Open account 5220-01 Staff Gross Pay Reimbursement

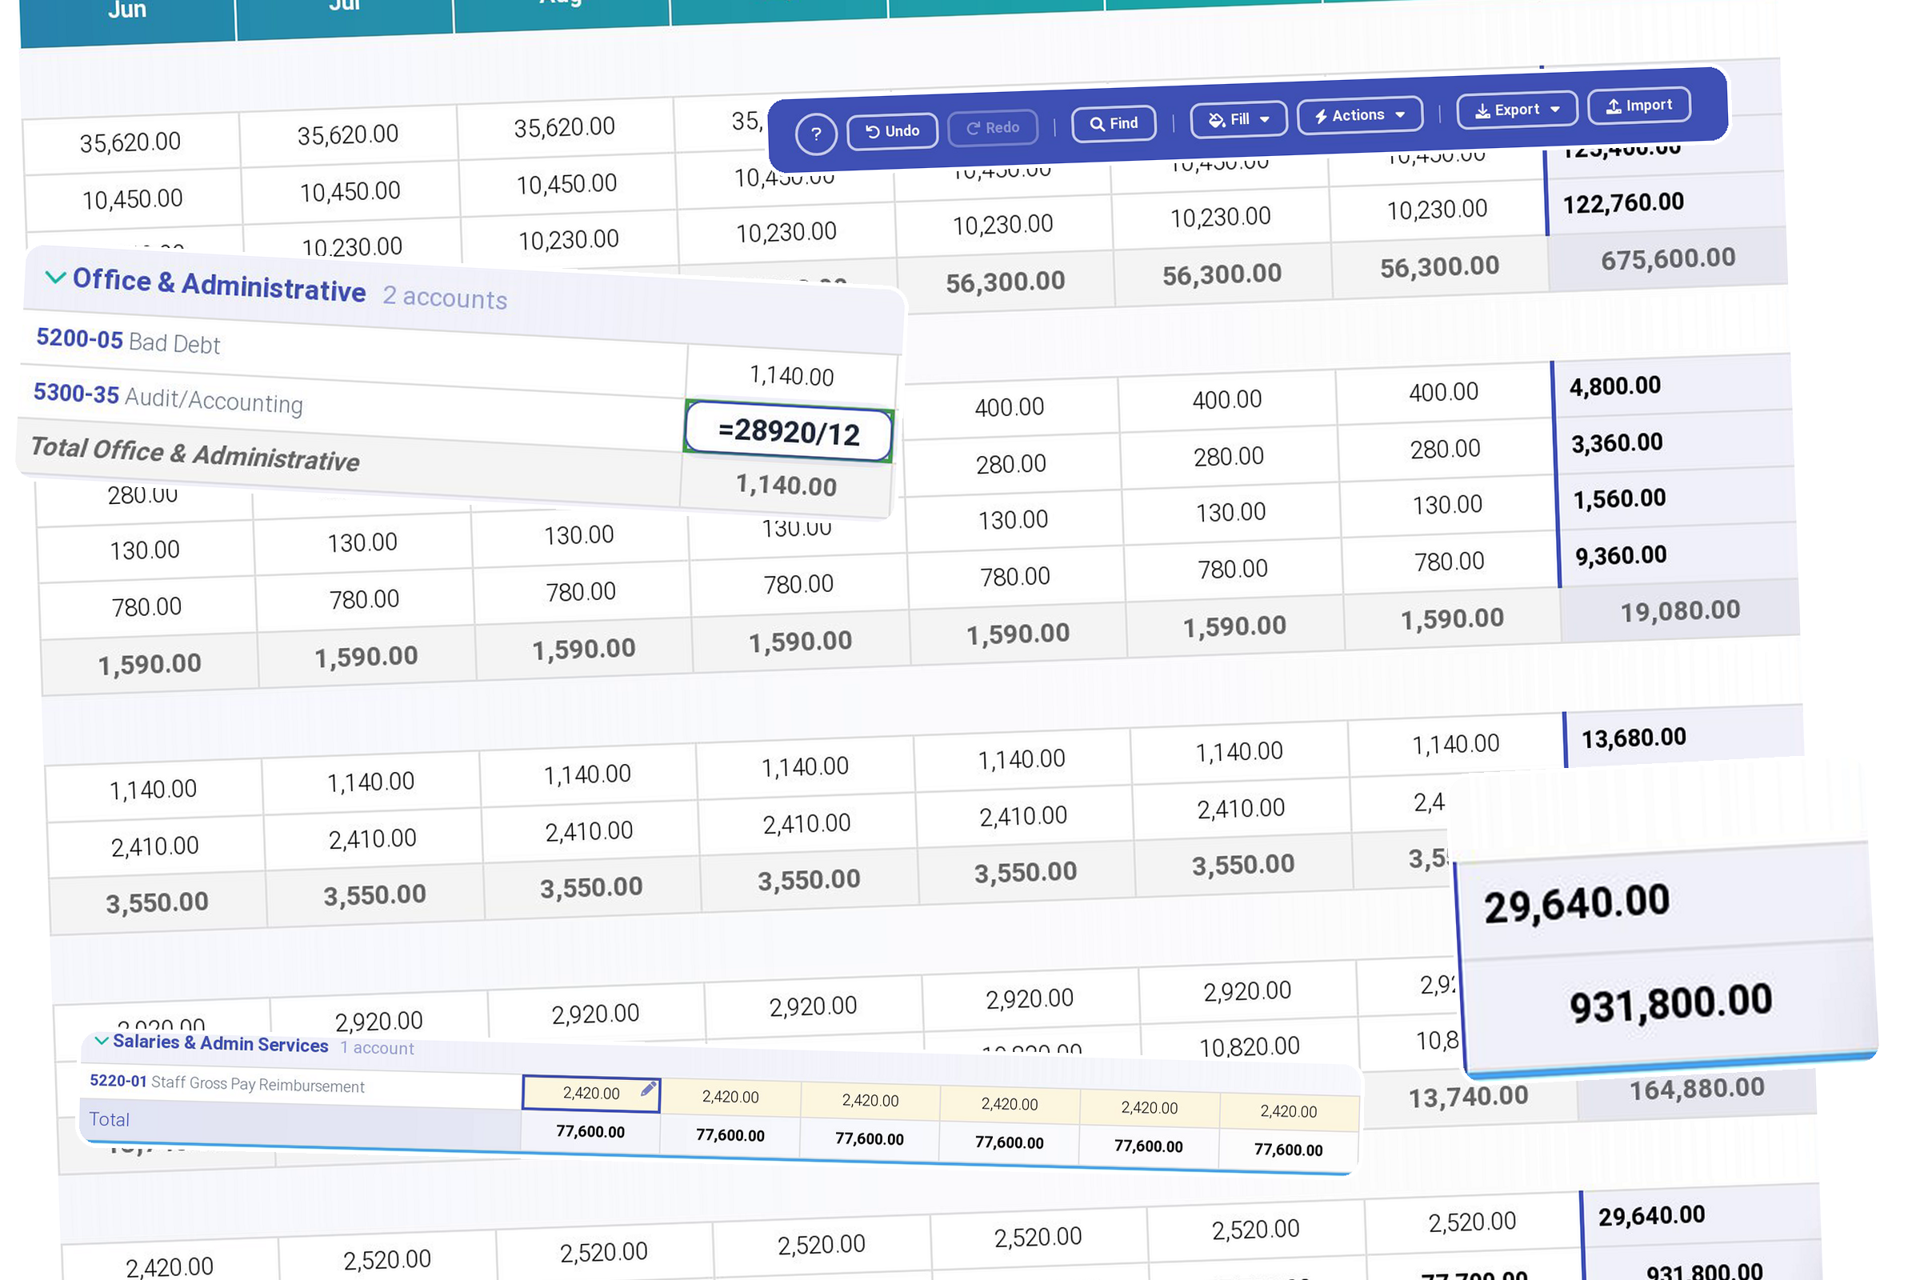227,1083
